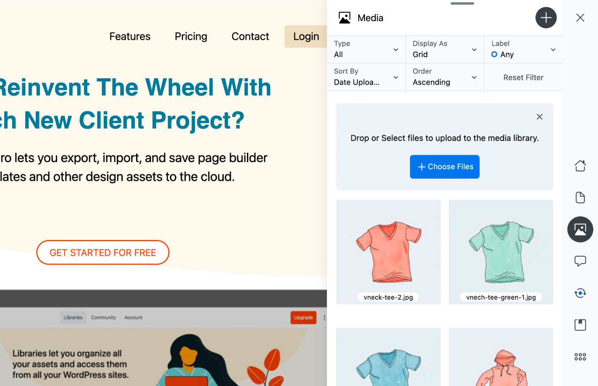
Task: Select the Media panel icon in sidebar
Action: pyautogui.click(x=580, y=229)
